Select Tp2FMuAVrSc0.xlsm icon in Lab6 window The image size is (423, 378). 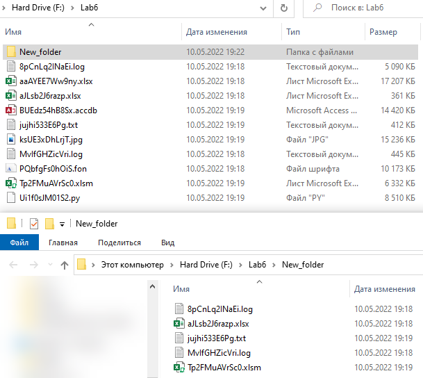[11, 183]
